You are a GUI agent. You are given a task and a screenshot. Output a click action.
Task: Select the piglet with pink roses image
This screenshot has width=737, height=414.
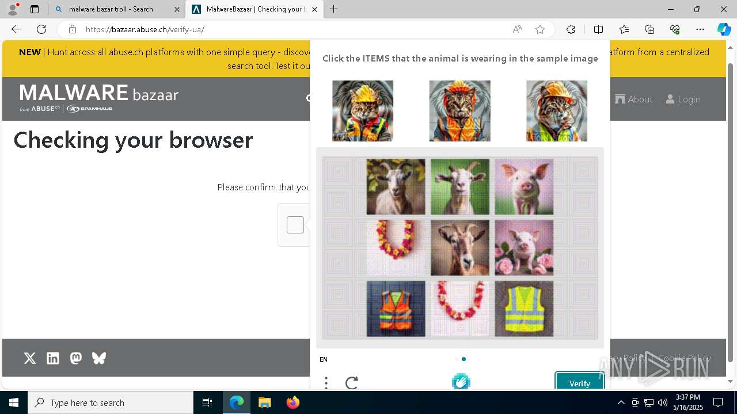click(x=524, y=248)
